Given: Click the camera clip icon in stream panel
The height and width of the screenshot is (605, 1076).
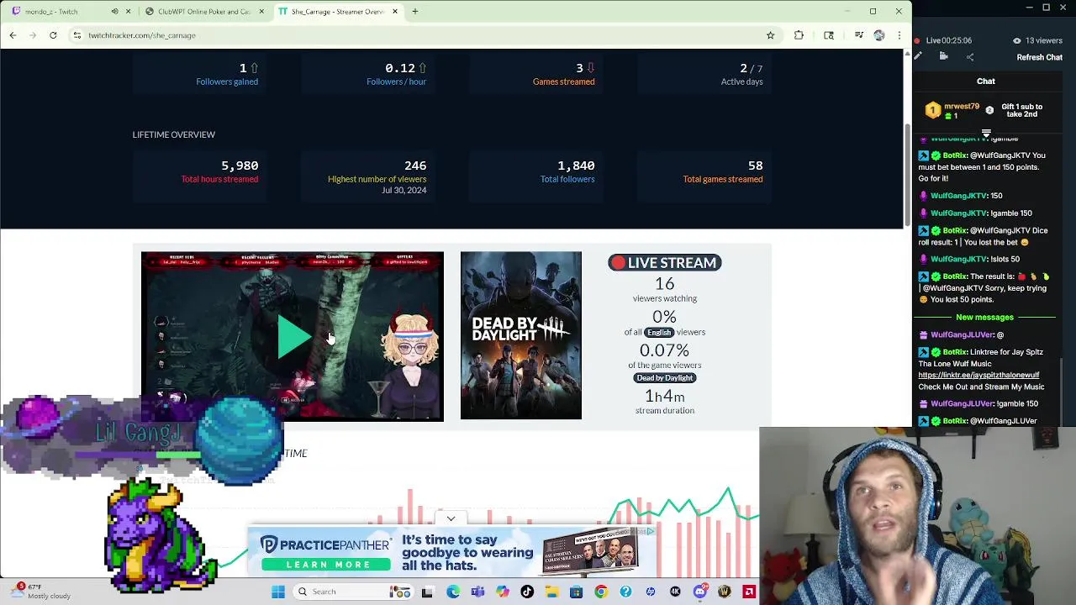Looking at the screenshot, I should coord(943,57).
